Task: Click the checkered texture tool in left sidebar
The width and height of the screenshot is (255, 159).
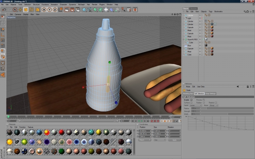Action: [x=3, y=63]
